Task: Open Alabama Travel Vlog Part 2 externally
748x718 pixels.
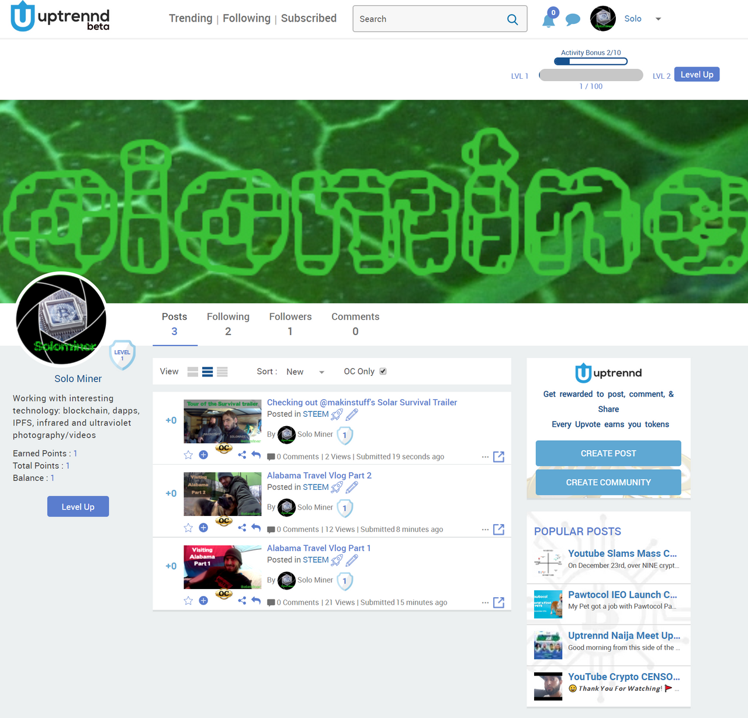Action: pyautogui.click(x=498, y=529)
